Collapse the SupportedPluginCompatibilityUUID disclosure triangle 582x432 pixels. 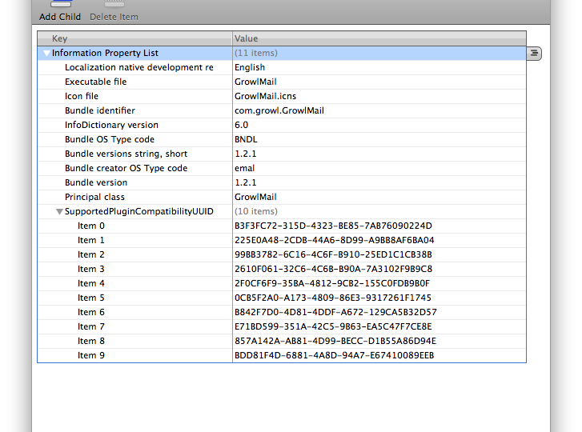(x=59, y=212)
